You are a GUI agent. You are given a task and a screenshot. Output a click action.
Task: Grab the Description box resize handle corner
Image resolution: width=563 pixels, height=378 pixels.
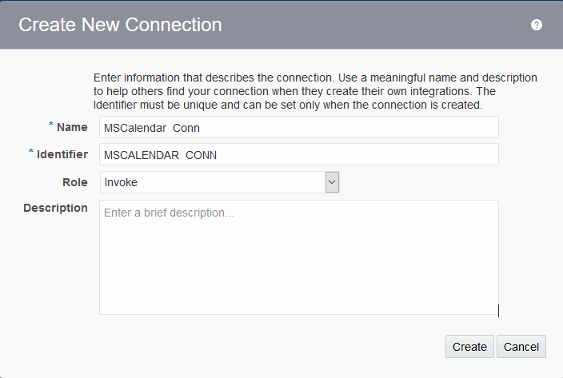pyautogui.click(x=497, y=312)
